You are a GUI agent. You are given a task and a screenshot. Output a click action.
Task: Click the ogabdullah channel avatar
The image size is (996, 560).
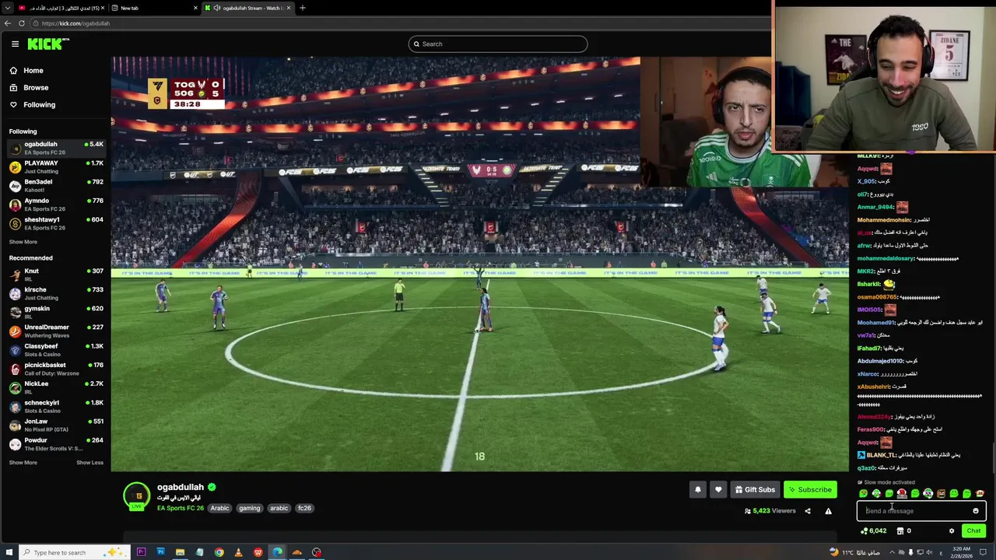pos(137,495)
